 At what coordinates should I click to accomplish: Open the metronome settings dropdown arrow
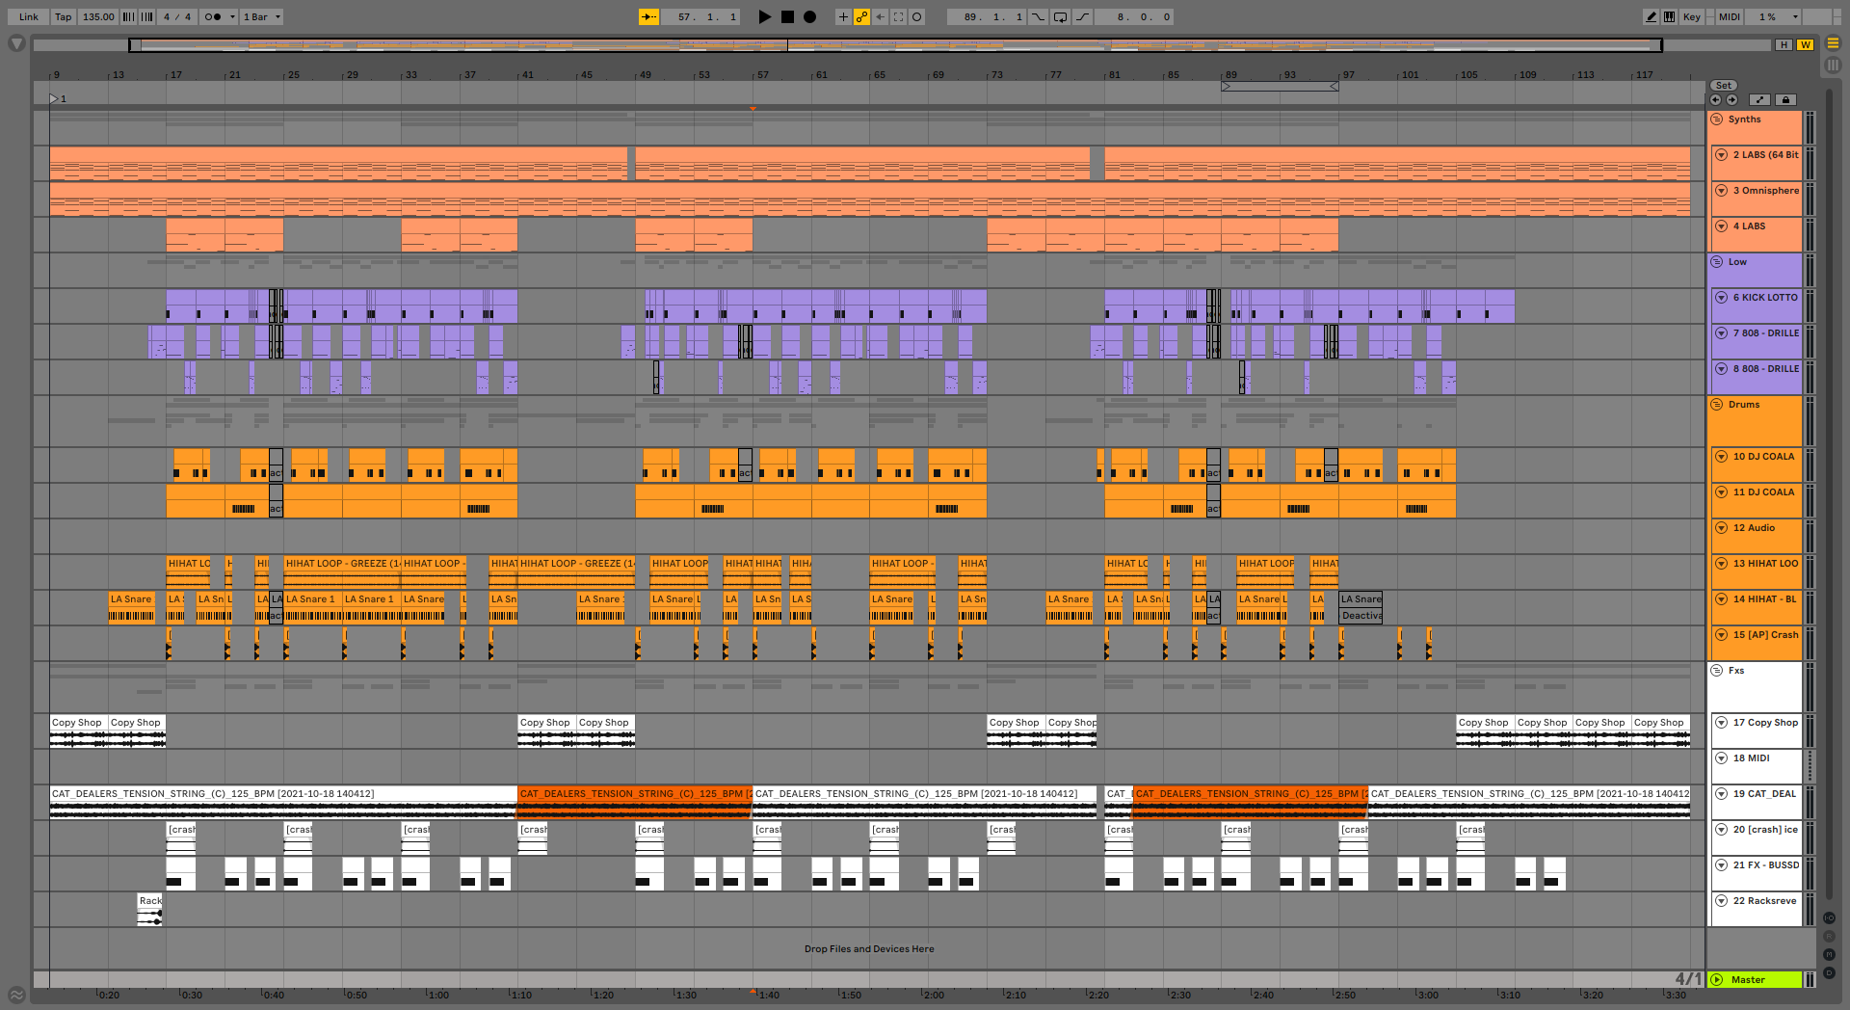[x=232, y=16]
